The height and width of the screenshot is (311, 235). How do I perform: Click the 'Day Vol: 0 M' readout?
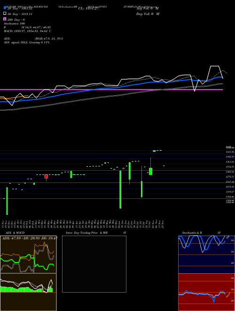tap(148, 14)
